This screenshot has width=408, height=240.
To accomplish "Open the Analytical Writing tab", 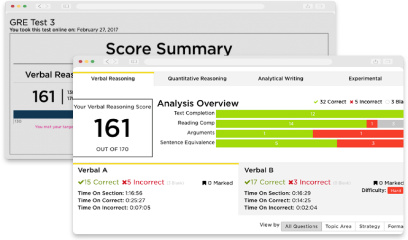I will 281,79.
